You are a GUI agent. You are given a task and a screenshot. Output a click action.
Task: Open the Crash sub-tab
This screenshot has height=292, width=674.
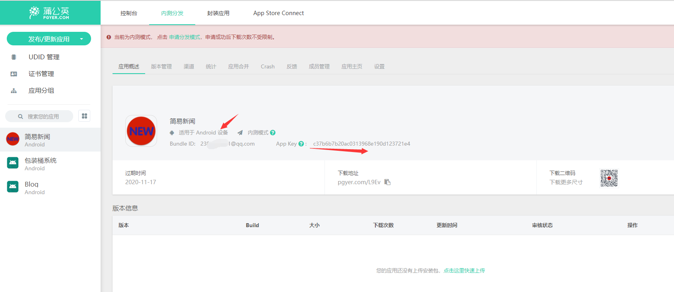[x=268, y=66]
